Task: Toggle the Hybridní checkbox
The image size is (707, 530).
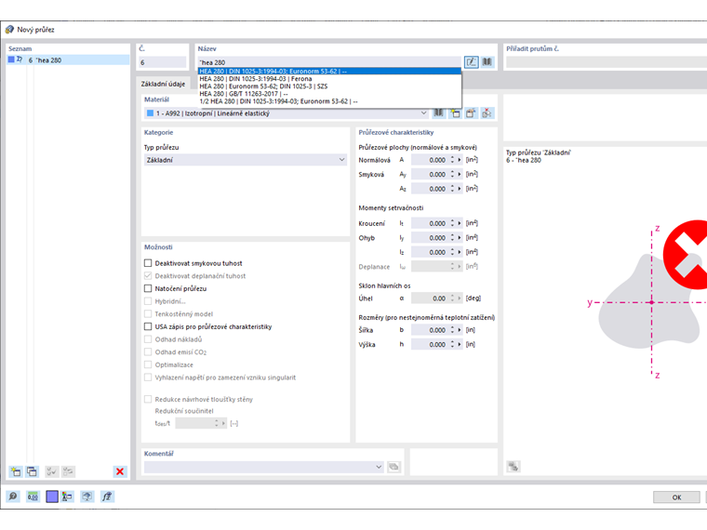Action: click(x=148, y=301)
